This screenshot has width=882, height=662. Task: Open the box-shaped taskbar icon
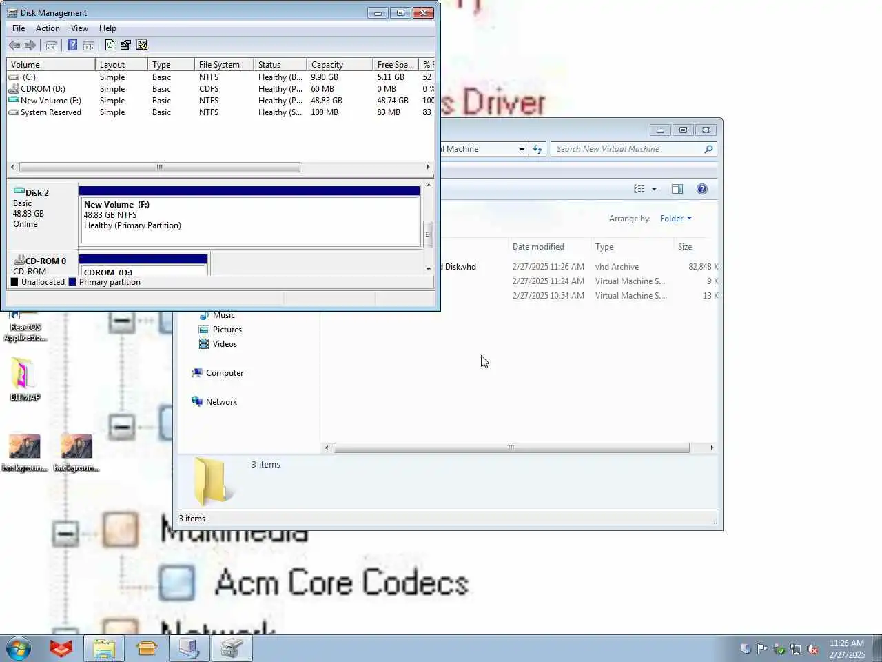pos(147,649)
